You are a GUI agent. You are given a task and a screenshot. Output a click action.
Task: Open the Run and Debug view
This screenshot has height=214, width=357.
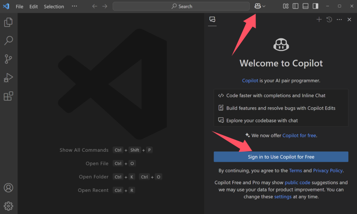pos(8,77)
